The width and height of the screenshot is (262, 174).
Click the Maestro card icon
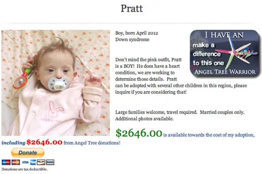6,162
